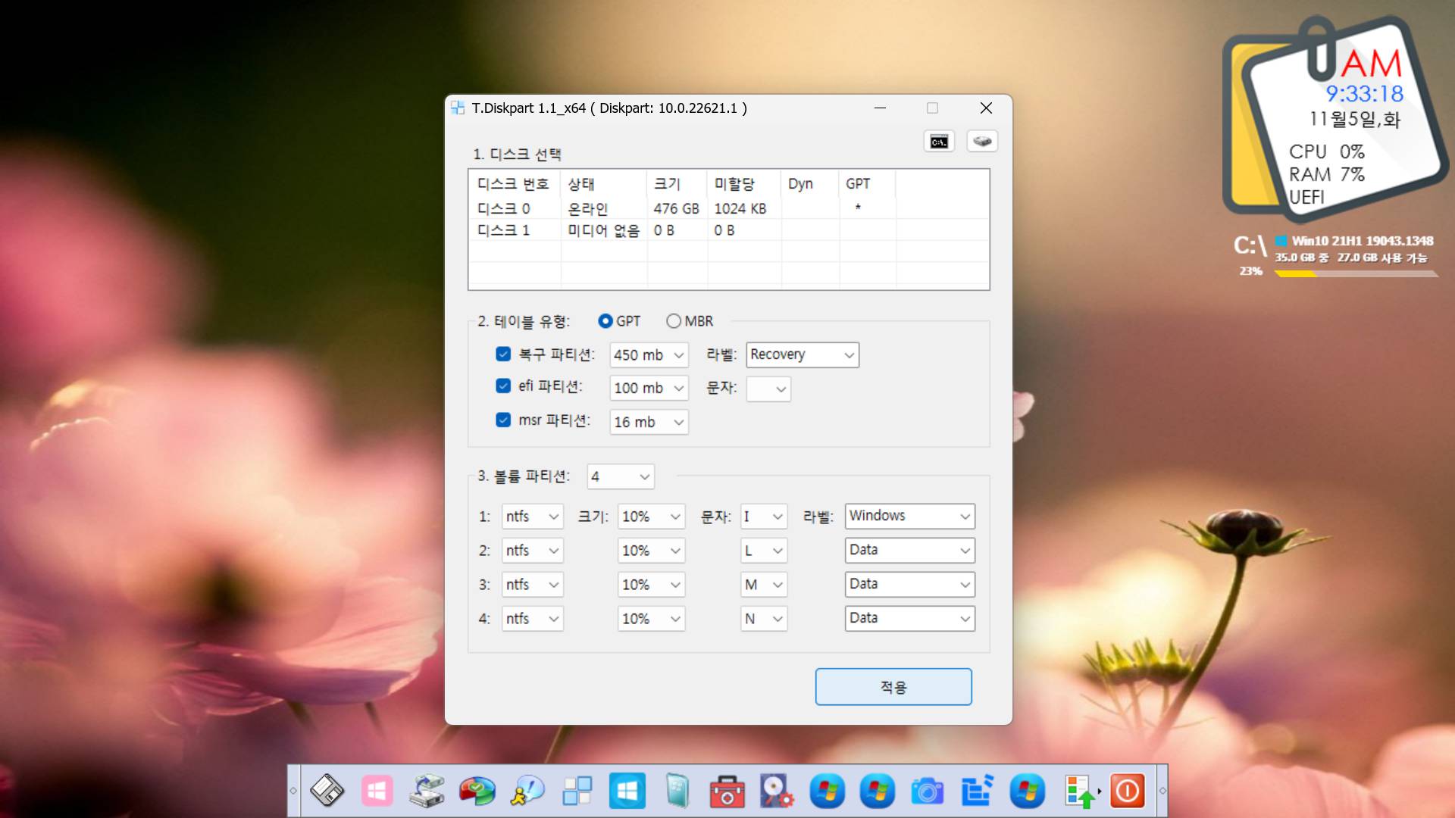This screenshot has height=818, width=1455.
Task: Open partition 3 size 10% dropdown
Action: (652, 585)
